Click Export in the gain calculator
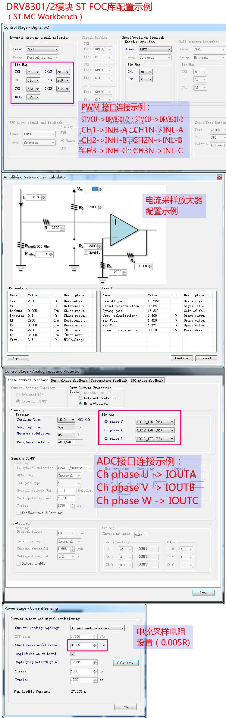The image size is (226, 718). 18,358
